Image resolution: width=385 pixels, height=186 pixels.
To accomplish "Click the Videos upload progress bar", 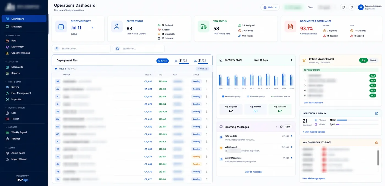I will (357, 124).
